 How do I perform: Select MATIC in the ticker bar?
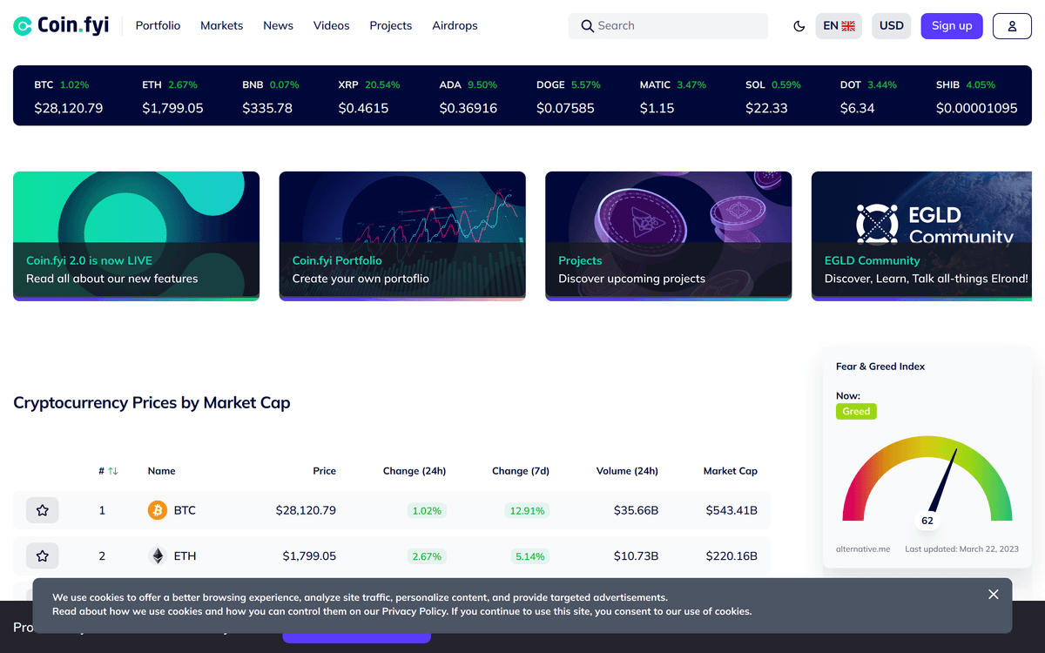[x=673, y=97]
